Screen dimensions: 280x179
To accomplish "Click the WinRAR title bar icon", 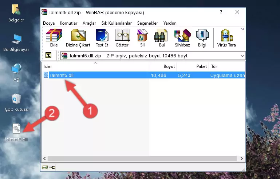I will tap(45, 12).
